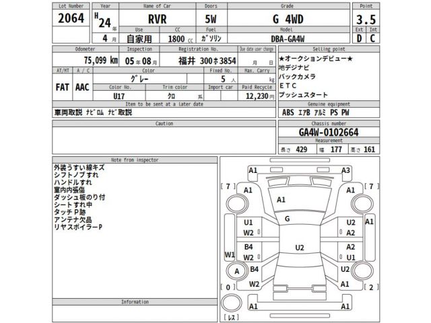
Task: Click odometer reading 75,099 km
Action: tap(101, 60)
